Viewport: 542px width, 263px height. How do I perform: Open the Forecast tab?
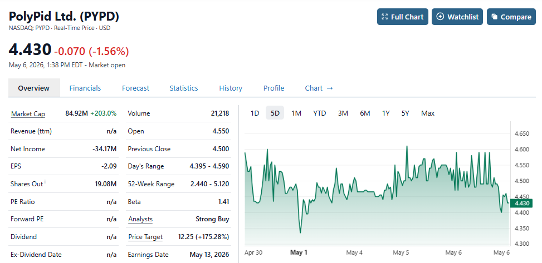tap(135, 88)
